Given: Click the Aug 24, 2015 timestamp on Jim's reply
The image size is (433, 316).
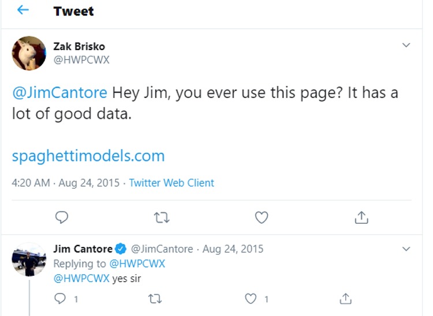Looking at the screenshot, I should (x=233, y=249).
